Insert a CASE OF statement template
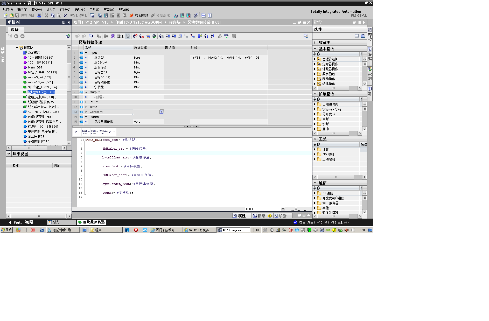The height and width of the screenshot is (321, 489). pyautogui.click(x=86, y=132)
